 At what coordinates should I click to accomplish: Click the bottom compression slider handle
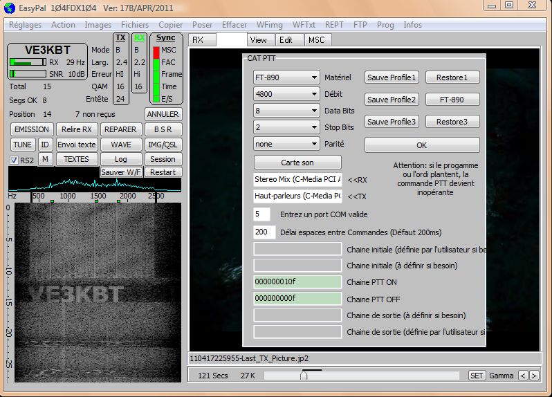[x=304, y=376]
